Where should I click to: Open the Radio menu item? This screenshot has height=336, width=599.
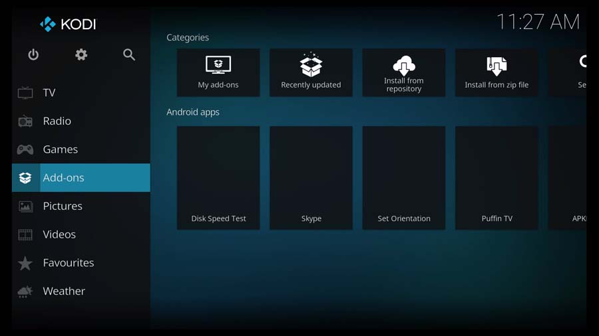pos(81,121)
